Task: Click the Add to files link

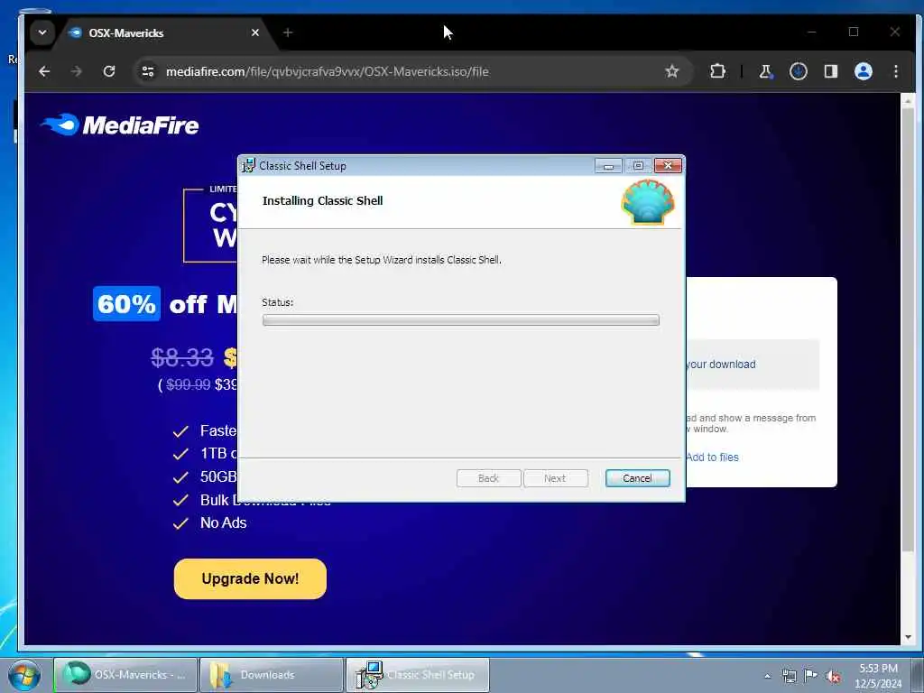Action: click(712, 457)
